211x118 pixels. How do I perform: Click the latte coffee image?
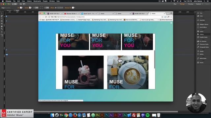(128, 72)
